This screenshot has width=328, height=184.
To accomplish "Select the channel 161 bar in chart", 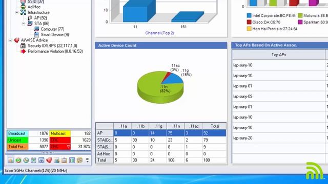I will [188, 17].
